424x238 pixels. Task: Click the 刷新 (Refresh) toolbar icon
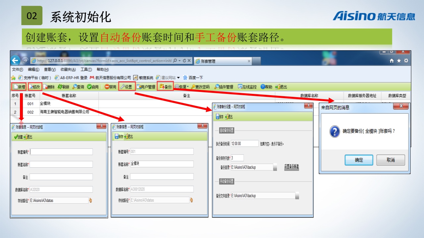(x=63, y=87)
